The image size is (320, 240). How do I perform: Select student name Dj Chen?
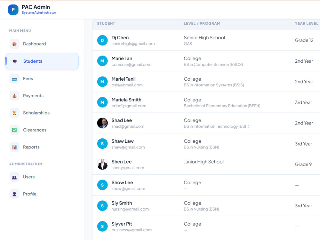(x=120, y=38)
